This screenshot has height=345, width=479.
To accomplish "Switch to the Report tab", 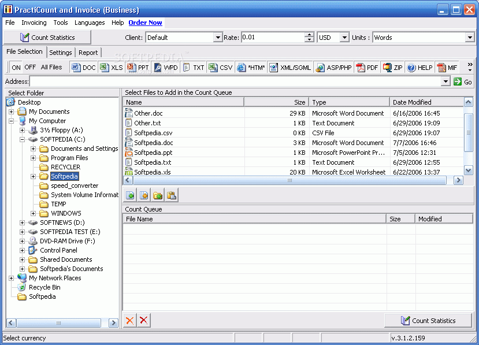I will [88, 53].
